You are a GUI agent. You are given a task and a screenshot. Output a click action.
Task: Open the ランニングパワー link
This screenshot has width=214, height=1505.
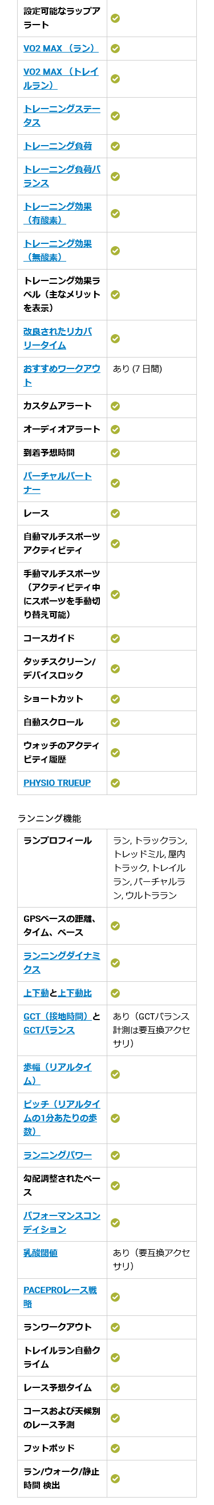point(58,1155)
